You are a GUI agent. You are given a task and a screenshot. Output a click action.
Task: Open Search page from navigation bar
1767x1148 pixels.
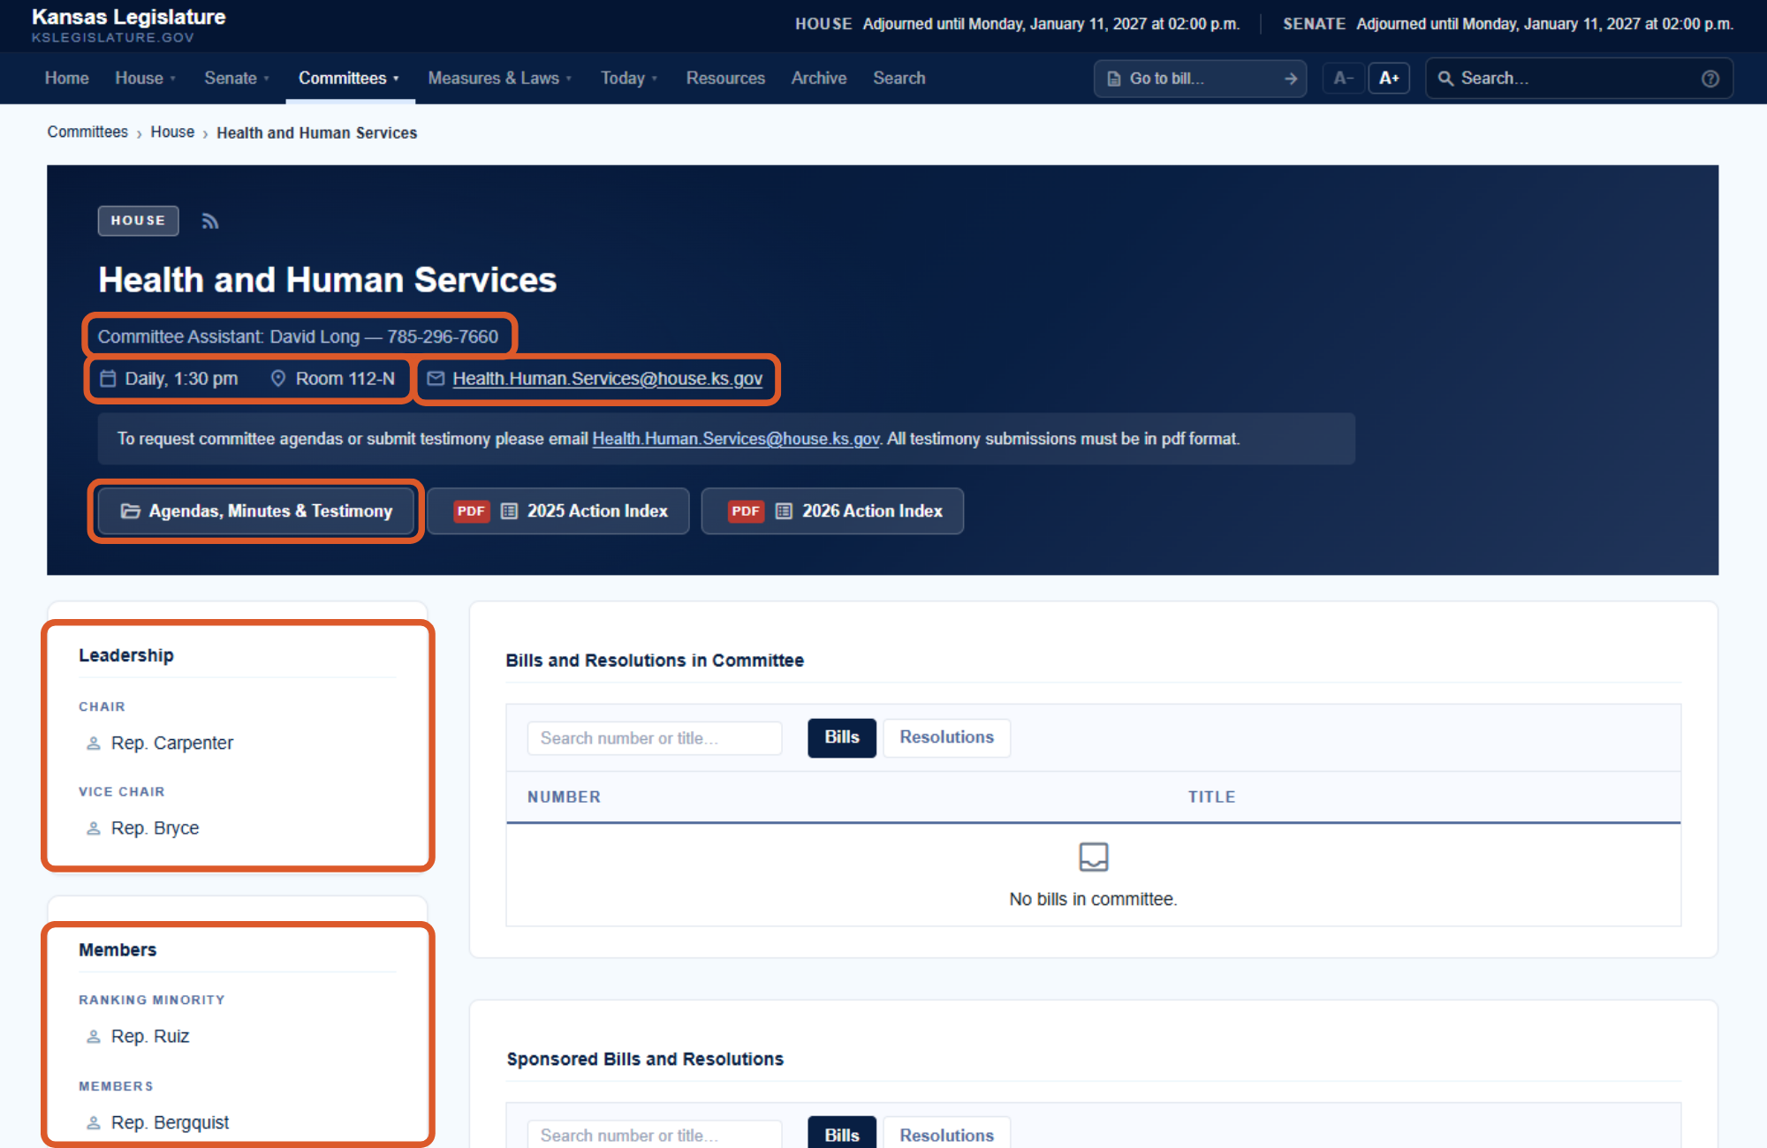pyautogui.click(x=899, y=79)
